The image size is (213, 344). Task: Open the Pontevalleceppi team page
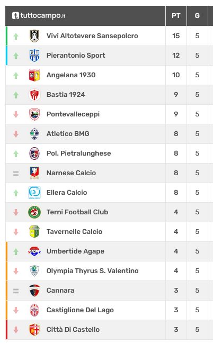tap(73, 114)
